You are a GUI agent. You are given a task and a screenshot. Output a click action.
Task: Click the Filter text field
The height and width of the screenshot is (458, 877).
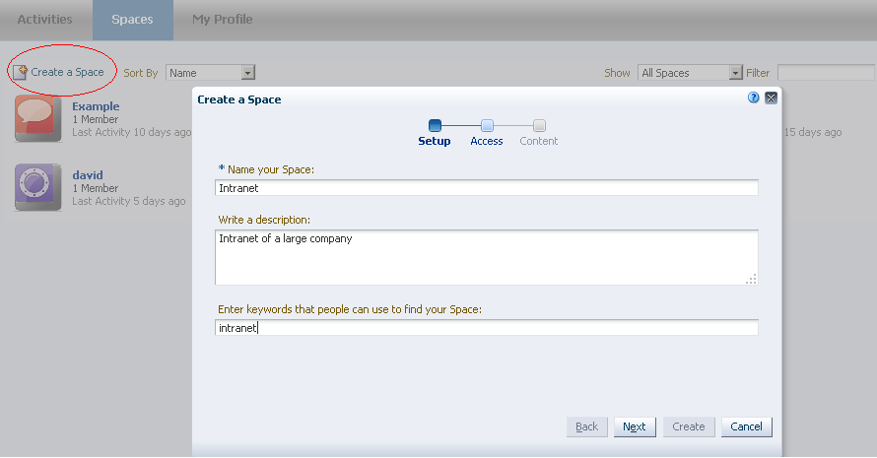tap(826, 73)
